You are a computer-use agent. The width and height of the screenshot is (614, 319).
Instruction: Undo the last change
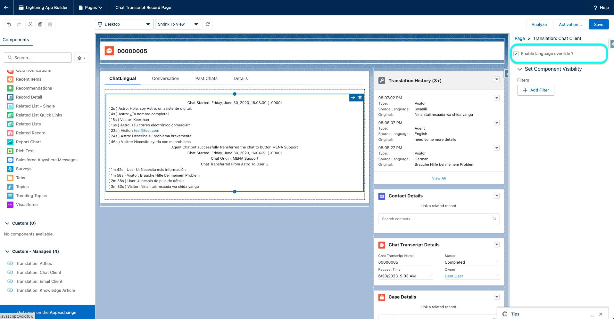coord(9,24)
